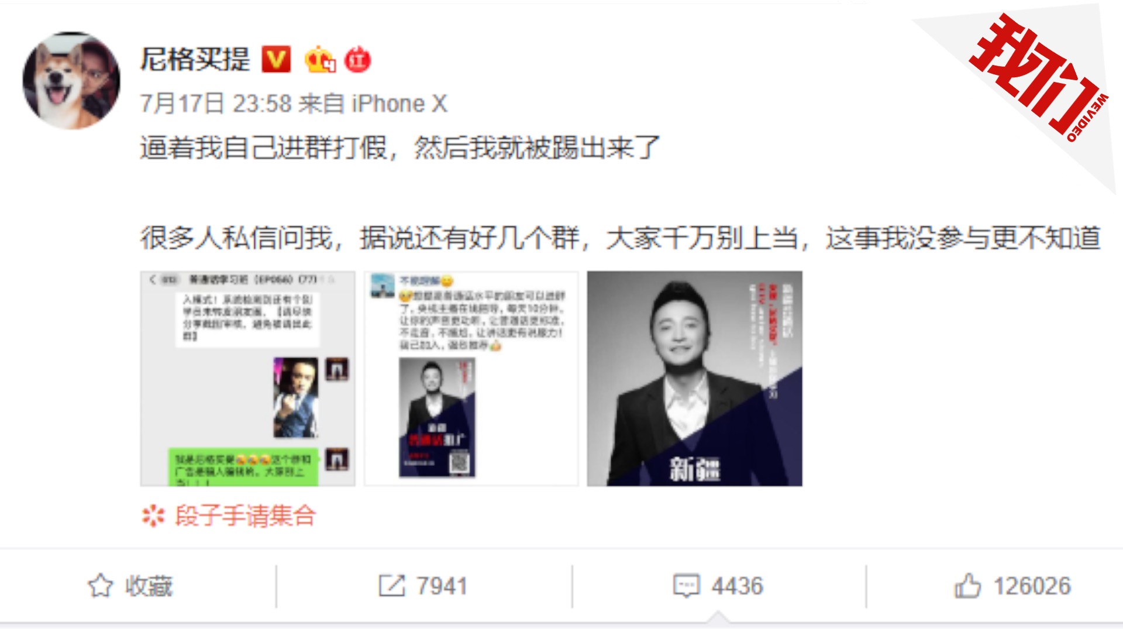Click the iPhone X source link
The height and width of the screenshot is (632, 1123).
tap(399, 104)
